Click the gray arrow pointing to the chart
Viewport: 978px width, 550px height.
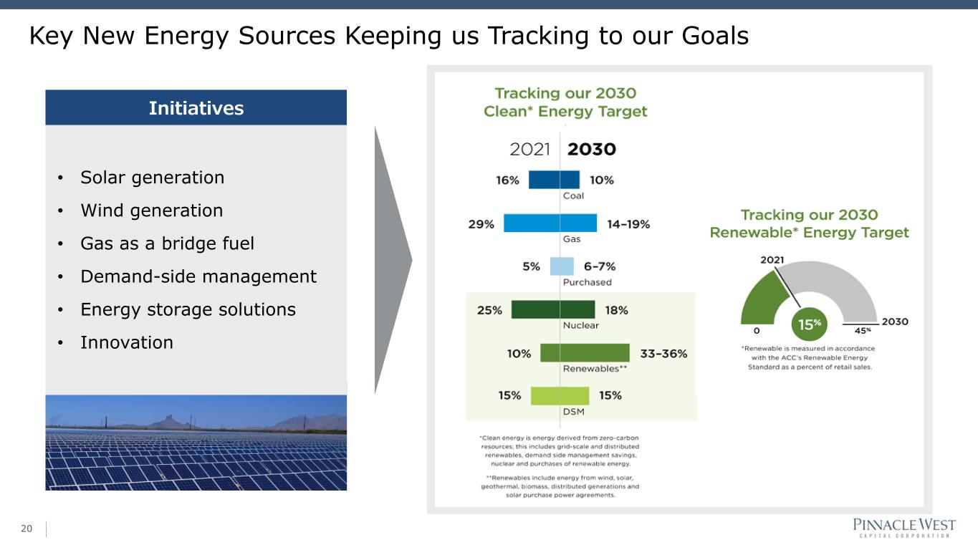pos(392,259)
